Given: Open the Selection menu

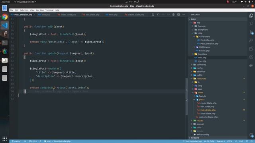Looking at the screenshot, I should click(x=24, y=10).
